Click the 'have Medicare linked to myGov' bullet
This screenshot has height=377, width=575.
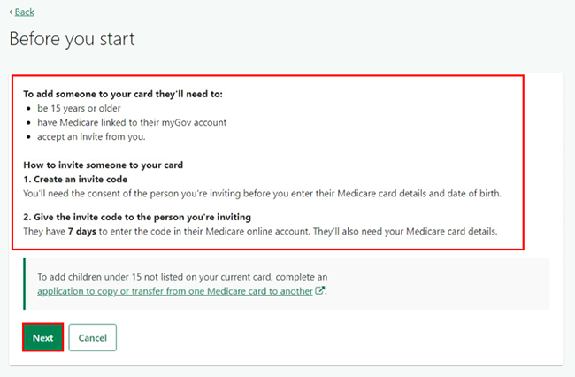pyautogui.click(x=132, y=122)
